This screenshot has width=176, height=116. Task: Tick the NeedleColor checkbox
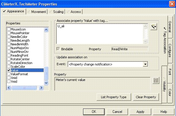9,37
